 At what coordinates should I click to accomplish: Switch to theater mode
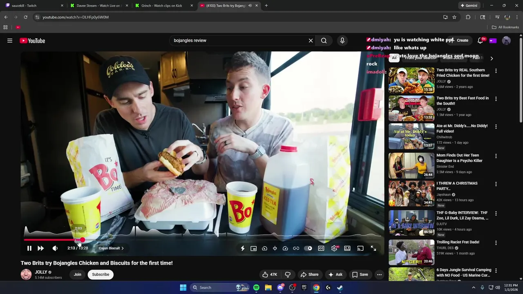coord(347,248)
